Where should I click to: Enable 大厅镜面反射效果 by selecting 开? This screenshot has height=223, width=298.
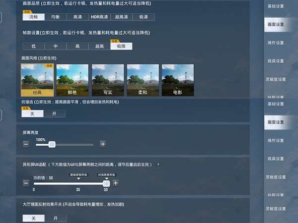[56, 218]
